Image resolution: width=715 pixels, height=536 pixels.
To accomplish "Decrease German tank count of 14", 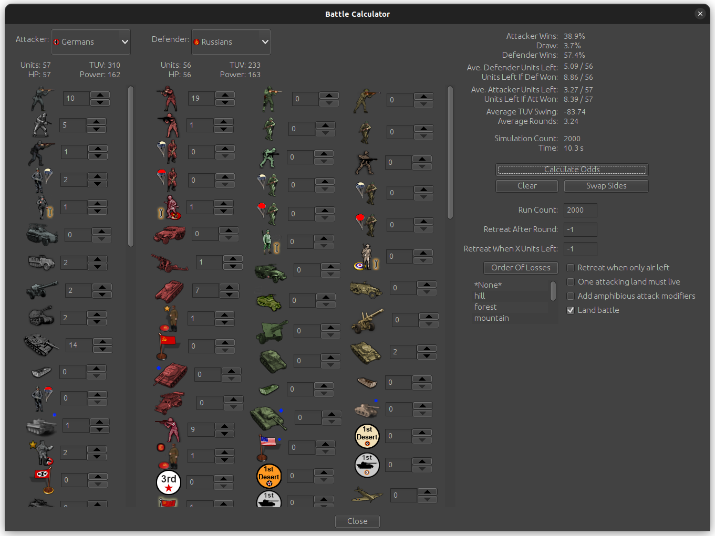I will 102,349.
